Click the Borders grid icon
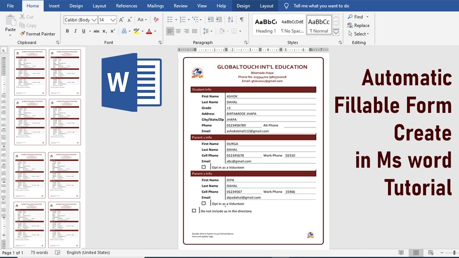Screen dimensions: 459x258 tap(234, 31)
